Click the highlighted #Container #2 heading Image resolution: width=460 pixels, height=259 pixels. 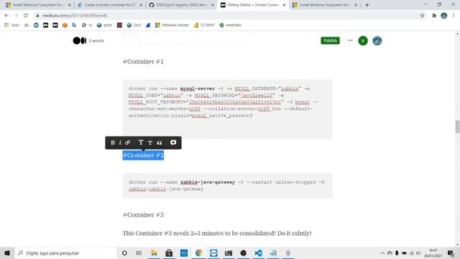[143, 155]
